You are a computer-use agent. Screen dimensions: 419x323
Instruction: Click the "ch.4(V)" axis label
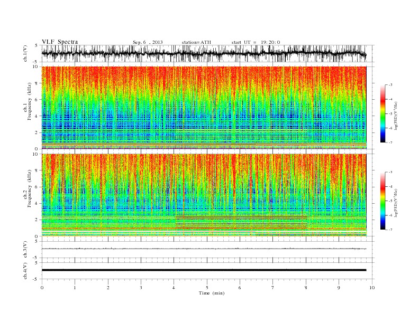pyautogui.click(x=25, y=271)
